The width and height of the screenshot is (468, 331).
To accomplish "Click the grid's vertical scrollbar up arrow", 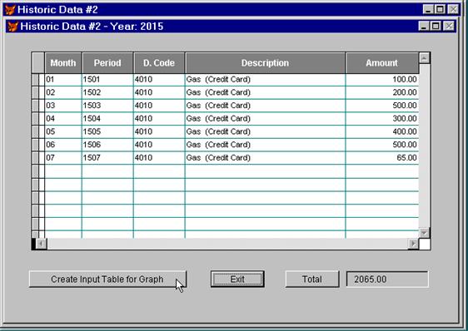I will coord(425,58).
